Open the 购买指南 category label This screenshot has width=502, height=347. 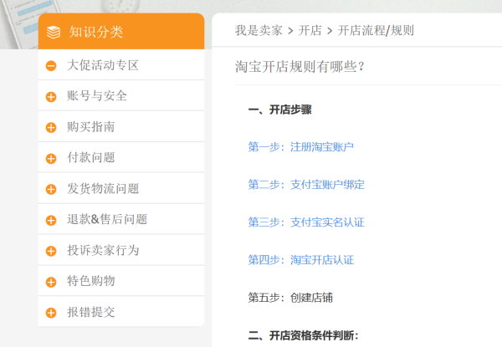91,126
